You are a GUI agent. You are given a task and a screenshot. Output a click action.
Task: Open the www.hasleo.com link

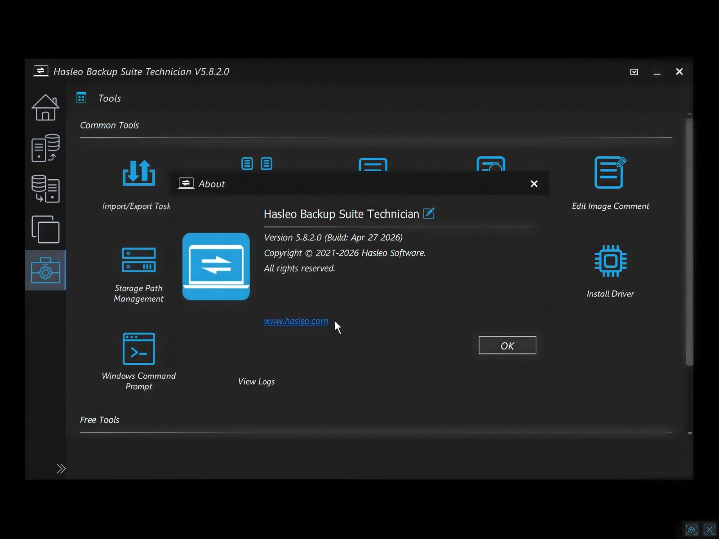[x=296, y=321]
